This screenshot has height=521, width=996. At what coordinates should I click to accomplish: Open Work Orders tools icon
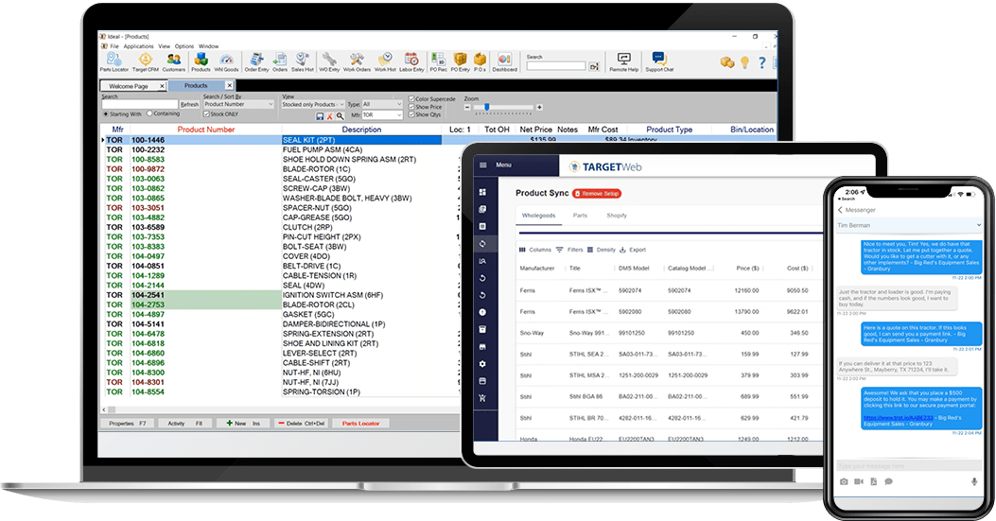click(357, 62)
